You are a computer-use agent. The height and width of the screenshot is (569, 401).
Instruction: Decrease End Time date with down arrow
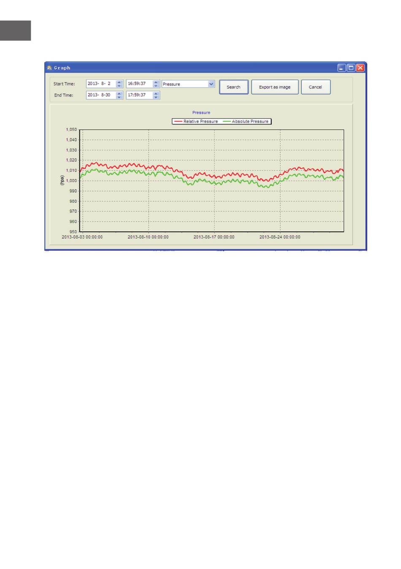(119, 97)
